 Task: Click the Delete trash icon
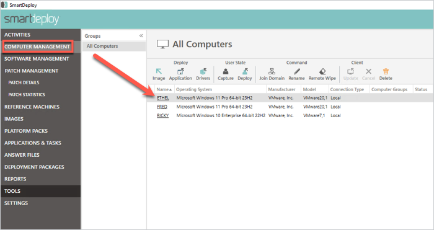click(x=386, y=72)
